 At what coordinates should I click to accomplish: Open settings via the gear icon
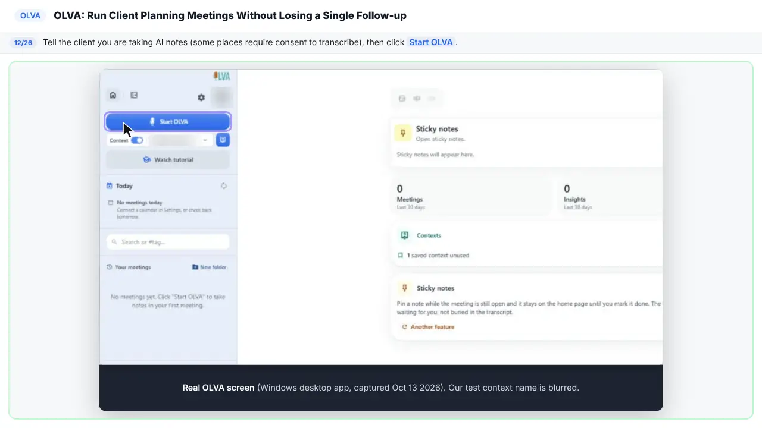pyautogui.click(x=201, y=97)
